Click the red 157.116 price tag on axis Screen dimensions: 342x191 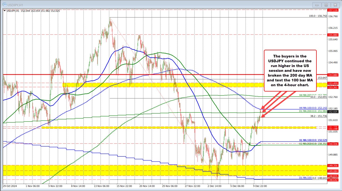[x=333, y=10]
